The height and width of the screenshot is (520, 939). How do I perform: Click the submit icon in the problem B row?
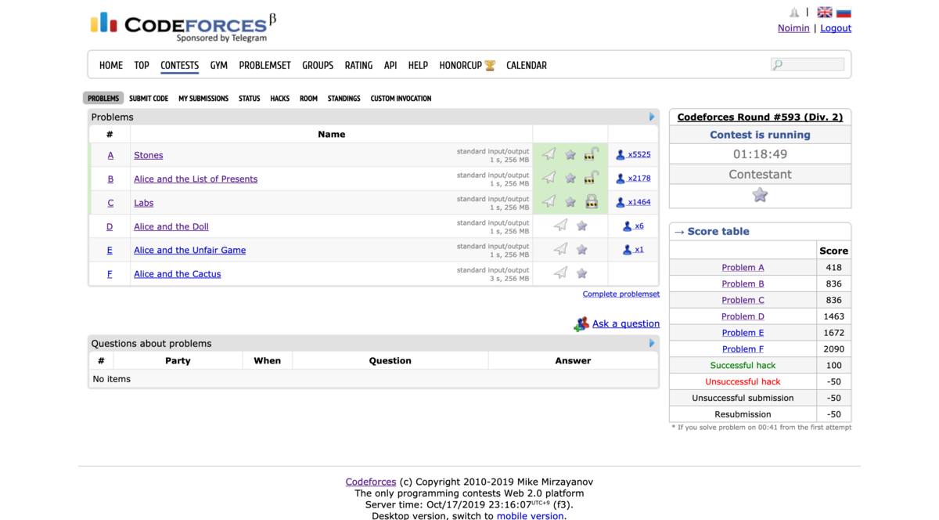point(549,178)
